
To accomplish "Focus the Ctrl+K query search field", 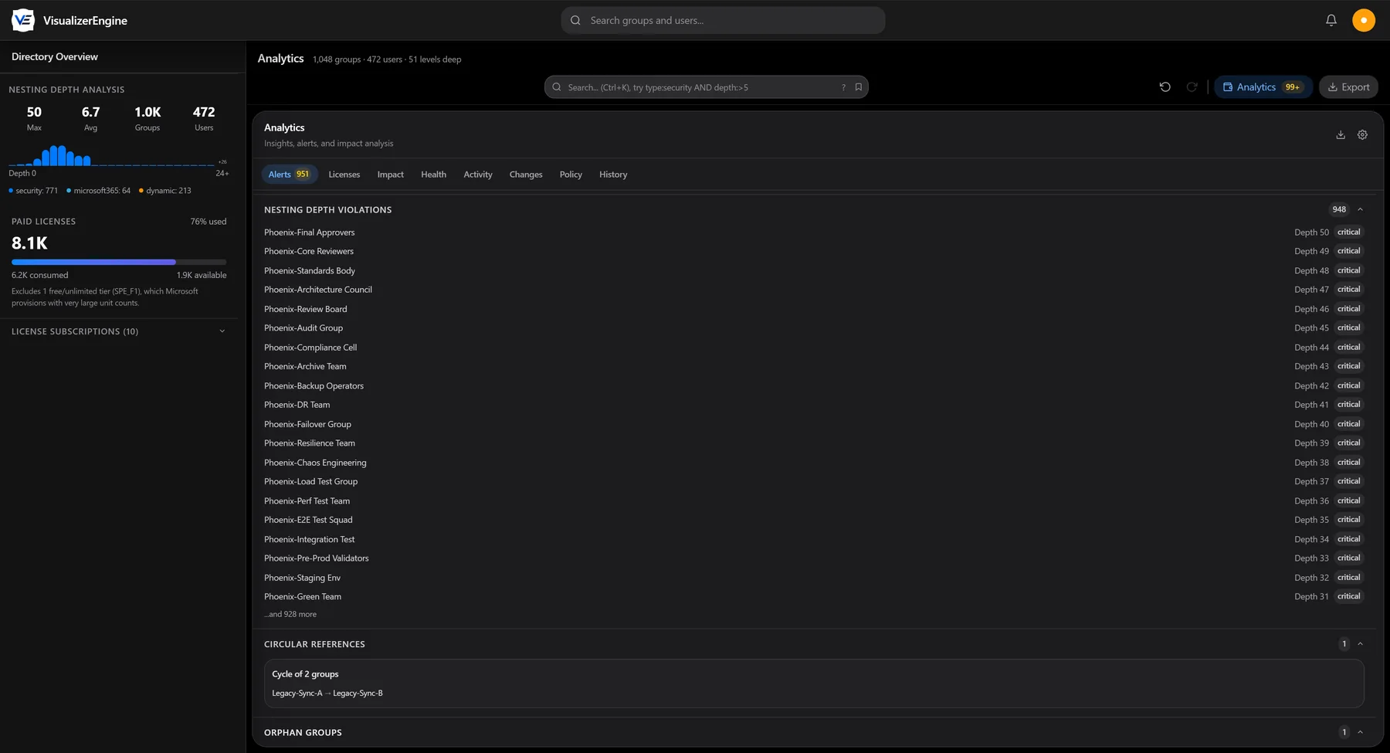I will 706,87.
